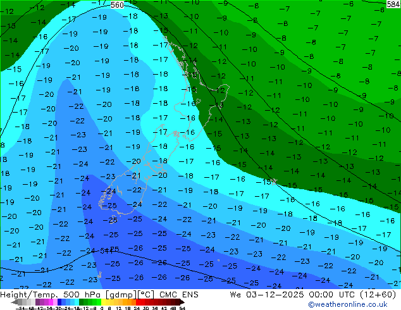Click the dark maroon right arrow end of legend
401x310 pixels.
[182, 302]
